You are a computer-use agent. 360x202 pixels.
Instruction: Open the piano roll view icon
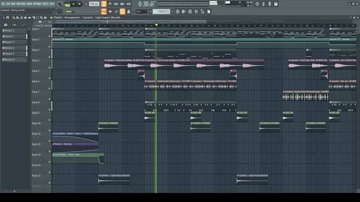tap(184, 12)
